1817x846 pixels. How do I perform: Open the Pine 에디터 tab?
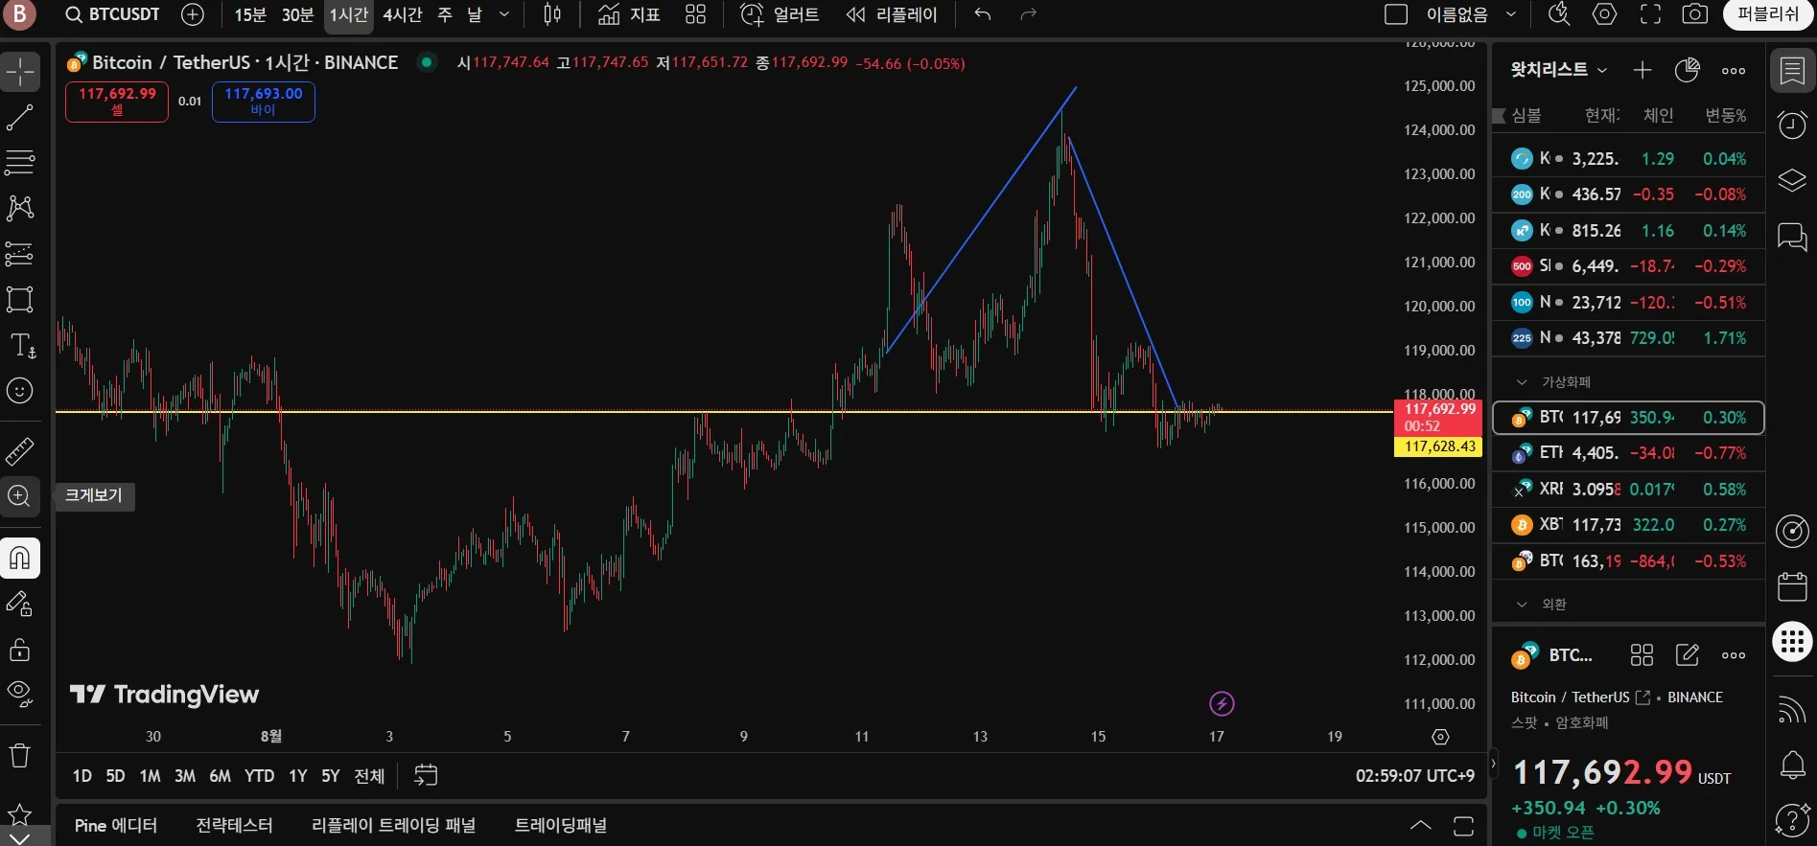[x=116, y=826]
